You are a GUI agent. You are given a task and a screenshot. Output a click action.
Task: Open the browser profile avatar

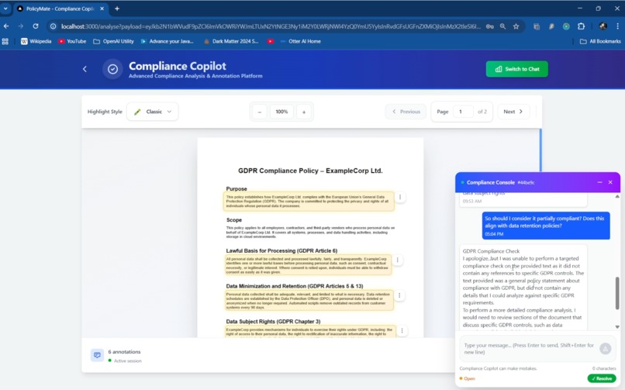pyautogui.click(x=603, y=26)
